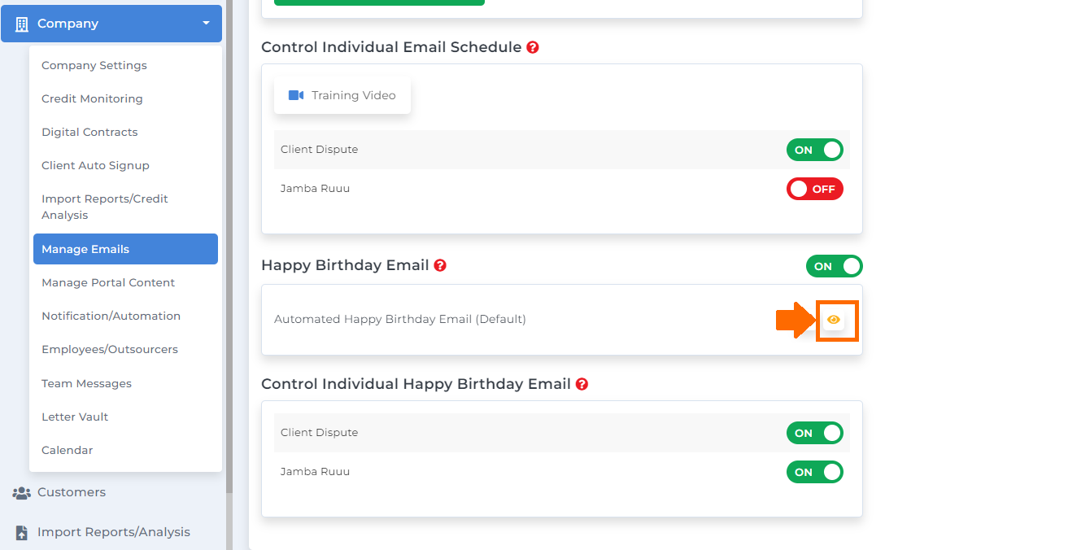This screenshot has height=550, width=1068.
Task: Collapse the Company dropdown arrow
Action: pos(206,24)
